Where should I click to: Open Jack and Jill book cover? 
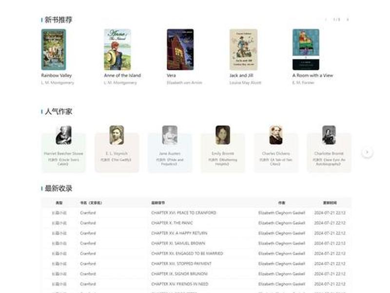coord(243,50)
